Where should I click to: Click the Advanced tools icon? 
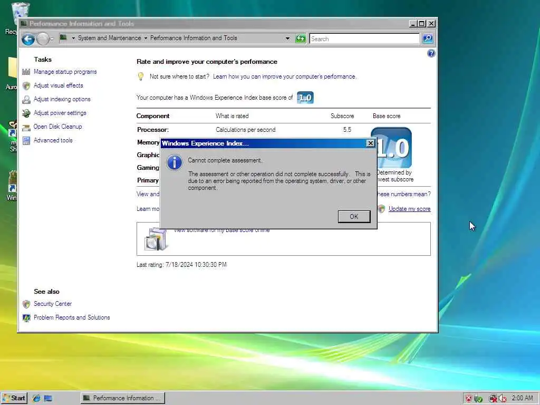(26, 140)
